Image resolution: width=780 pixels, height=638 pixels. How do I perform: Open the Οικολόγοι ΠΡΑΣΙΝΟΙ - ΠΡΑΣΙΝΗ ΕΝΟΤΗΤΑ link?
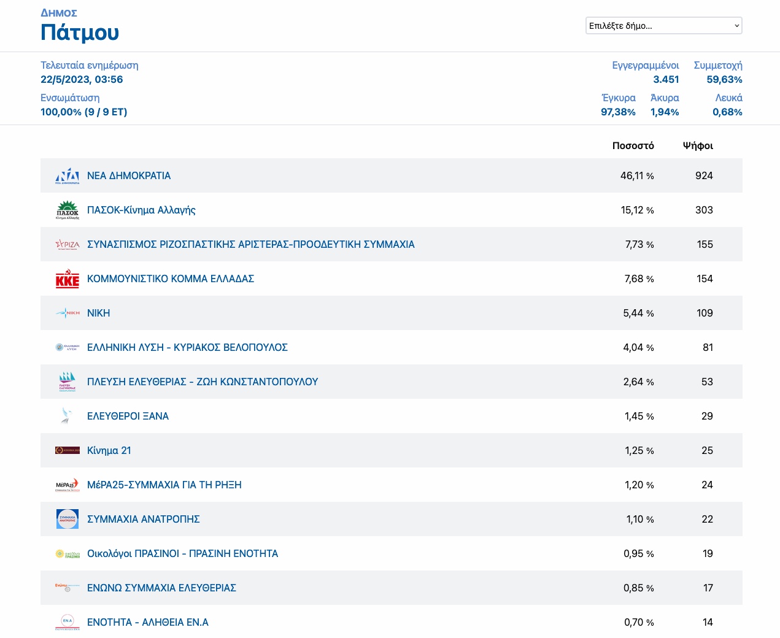(183, 553)
